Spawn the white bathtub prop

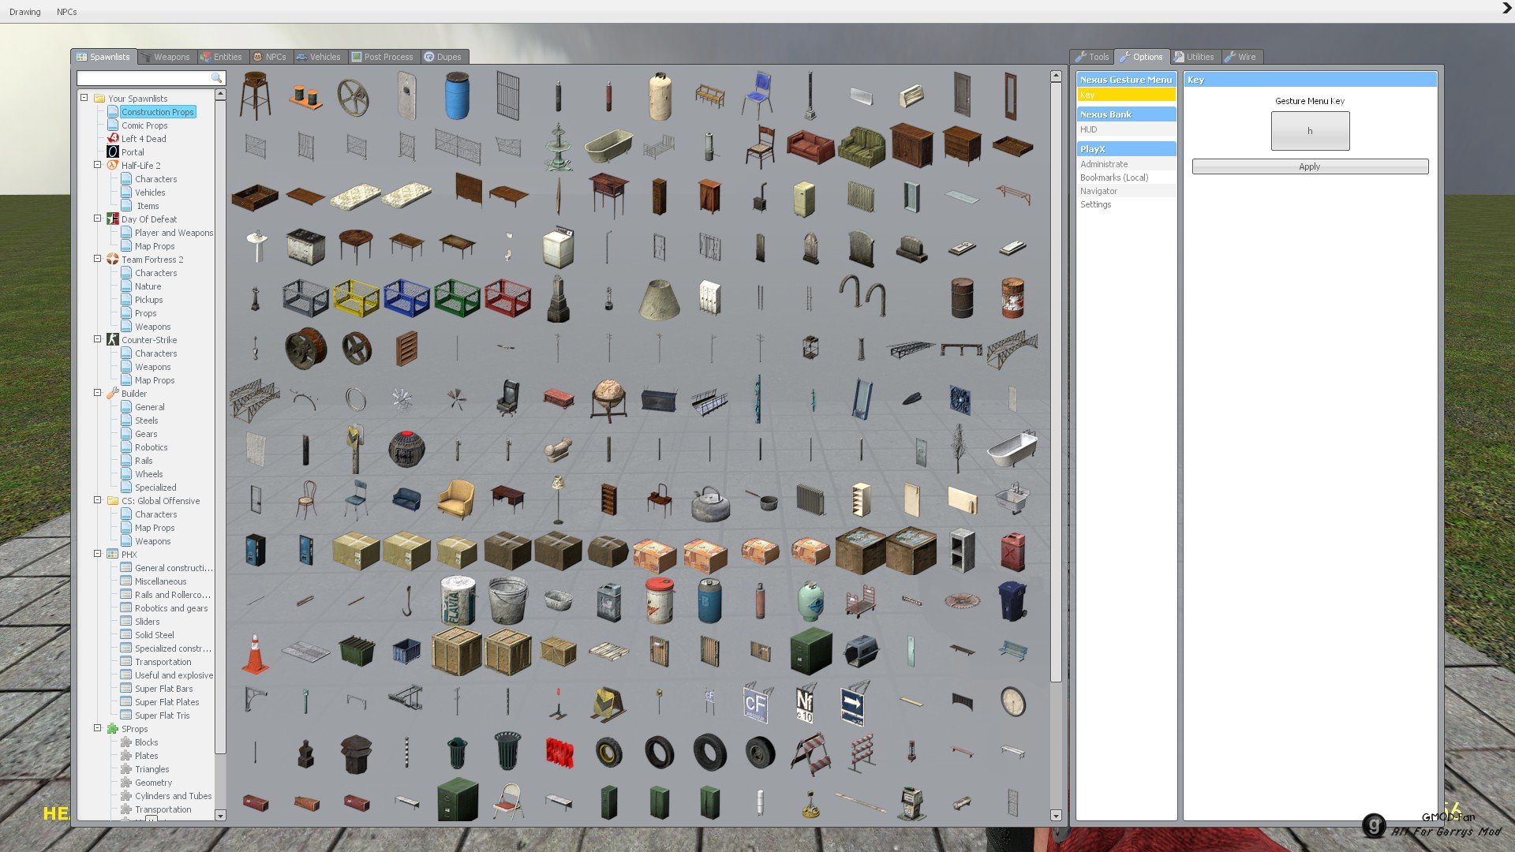[x=1012, y=450]
